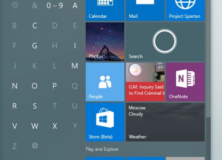Open the recent apps clock icon
The image size is (222, 160).
pyautogui.click(x=15, y=5)
